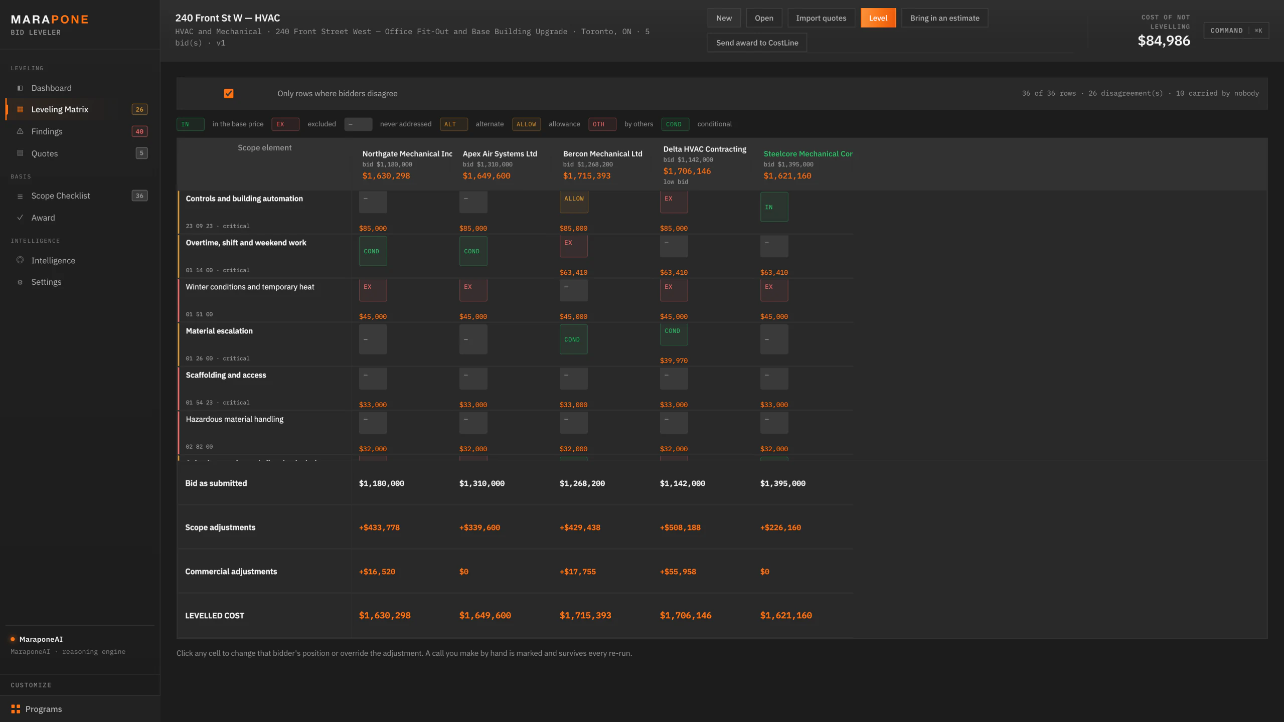The image size is (1284, 722).
Task: Click Steelcore's EX cell for Winter conditions
Action: click(774, 290)
